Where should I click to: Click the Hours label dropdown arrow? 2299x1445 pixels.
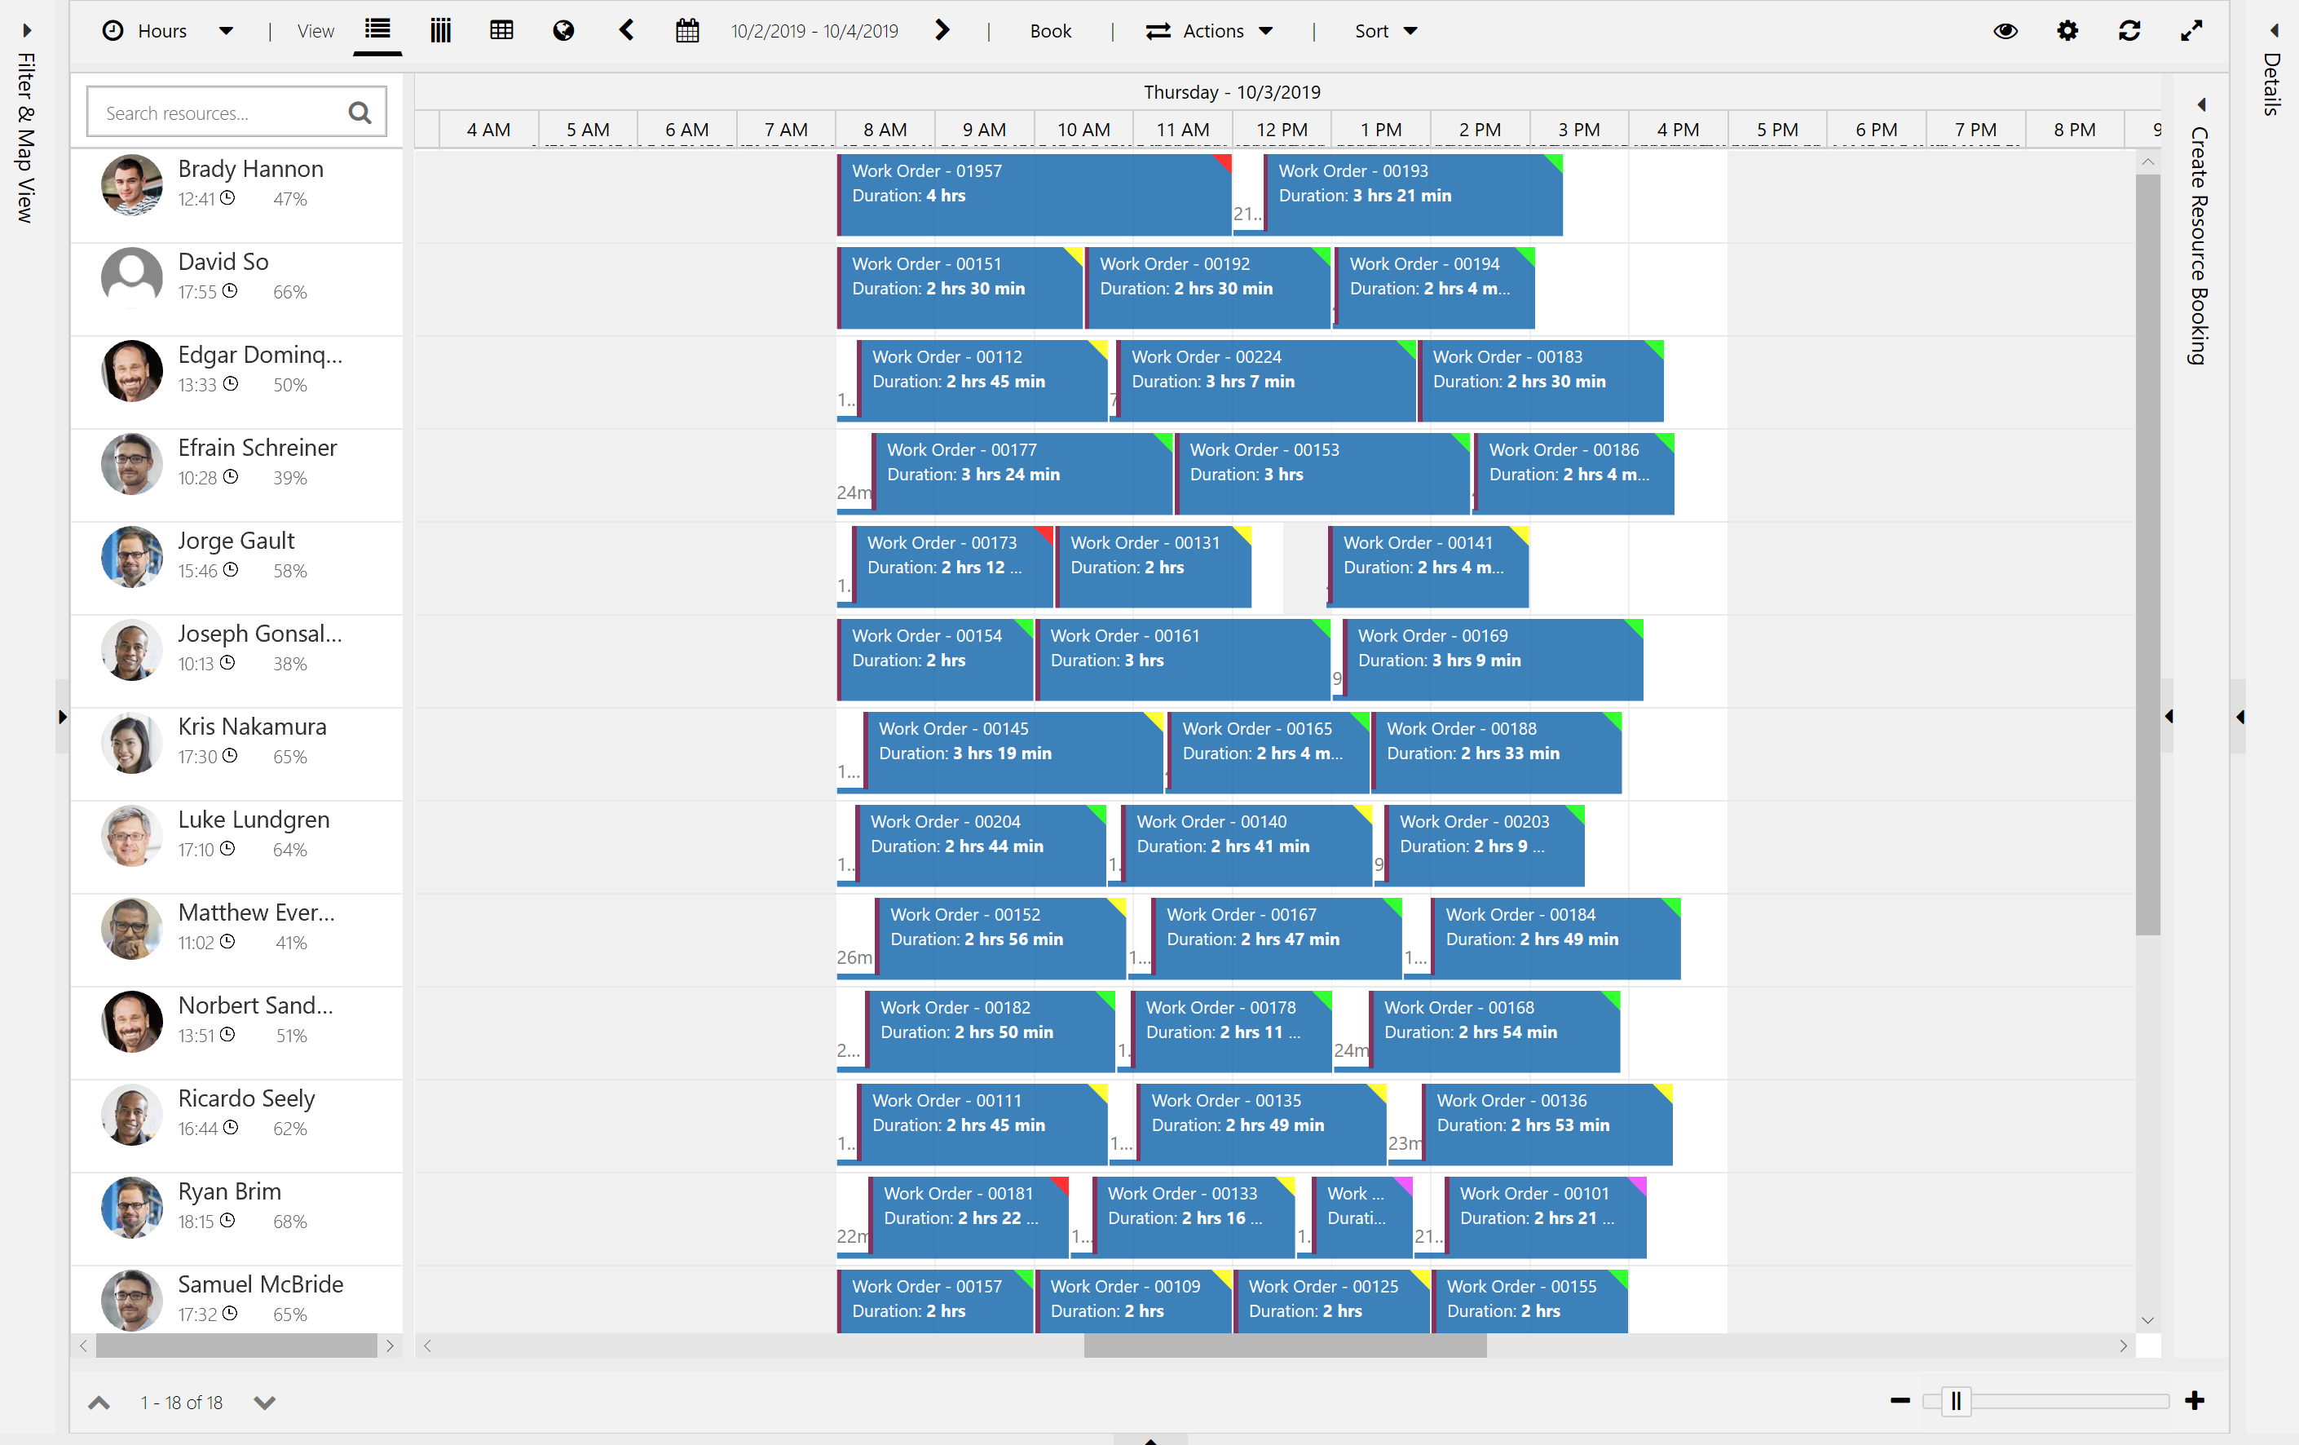pyautogui.click(x=228, y=30)
